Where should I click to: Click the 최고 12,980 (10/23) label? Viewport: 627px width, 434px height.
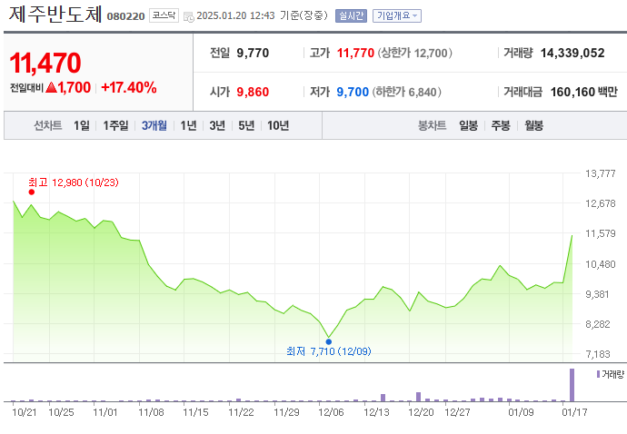coord(74,182)
